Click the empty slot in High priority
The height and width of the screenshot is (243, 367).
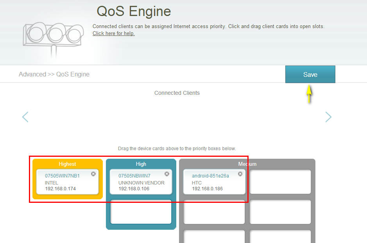tap(141, 212)
